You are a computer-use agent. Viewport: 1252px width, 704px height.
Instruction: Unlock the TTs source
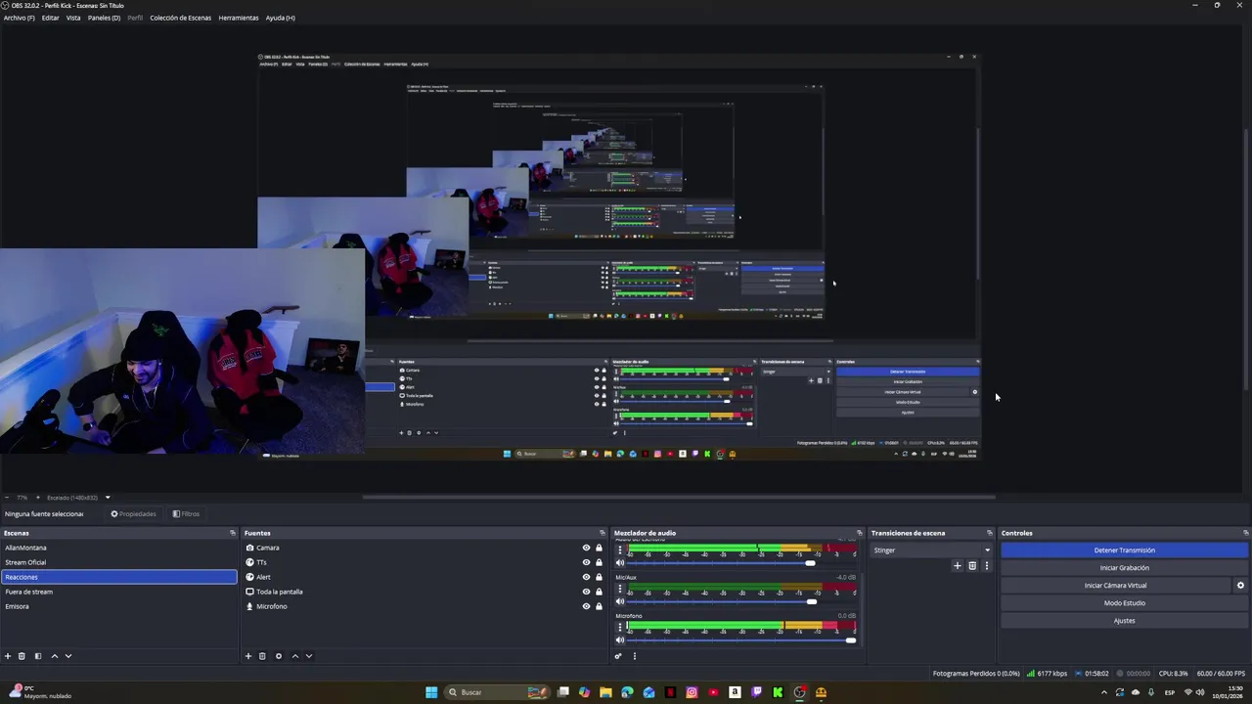[x=599, y=562]
